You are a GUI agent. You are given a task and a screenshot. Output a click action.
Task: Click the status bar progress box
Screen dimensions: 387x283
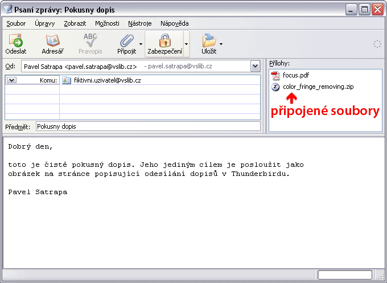(x=345, y=274)
